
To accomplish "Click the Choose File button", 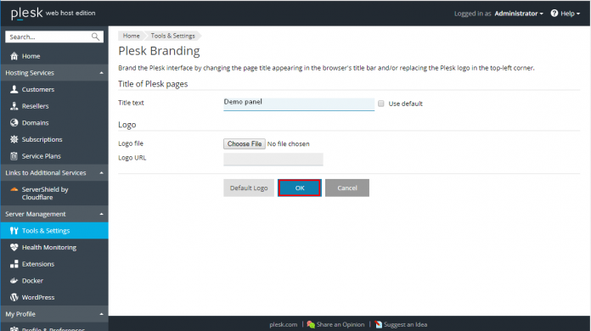I will click(x=245, y=143).
